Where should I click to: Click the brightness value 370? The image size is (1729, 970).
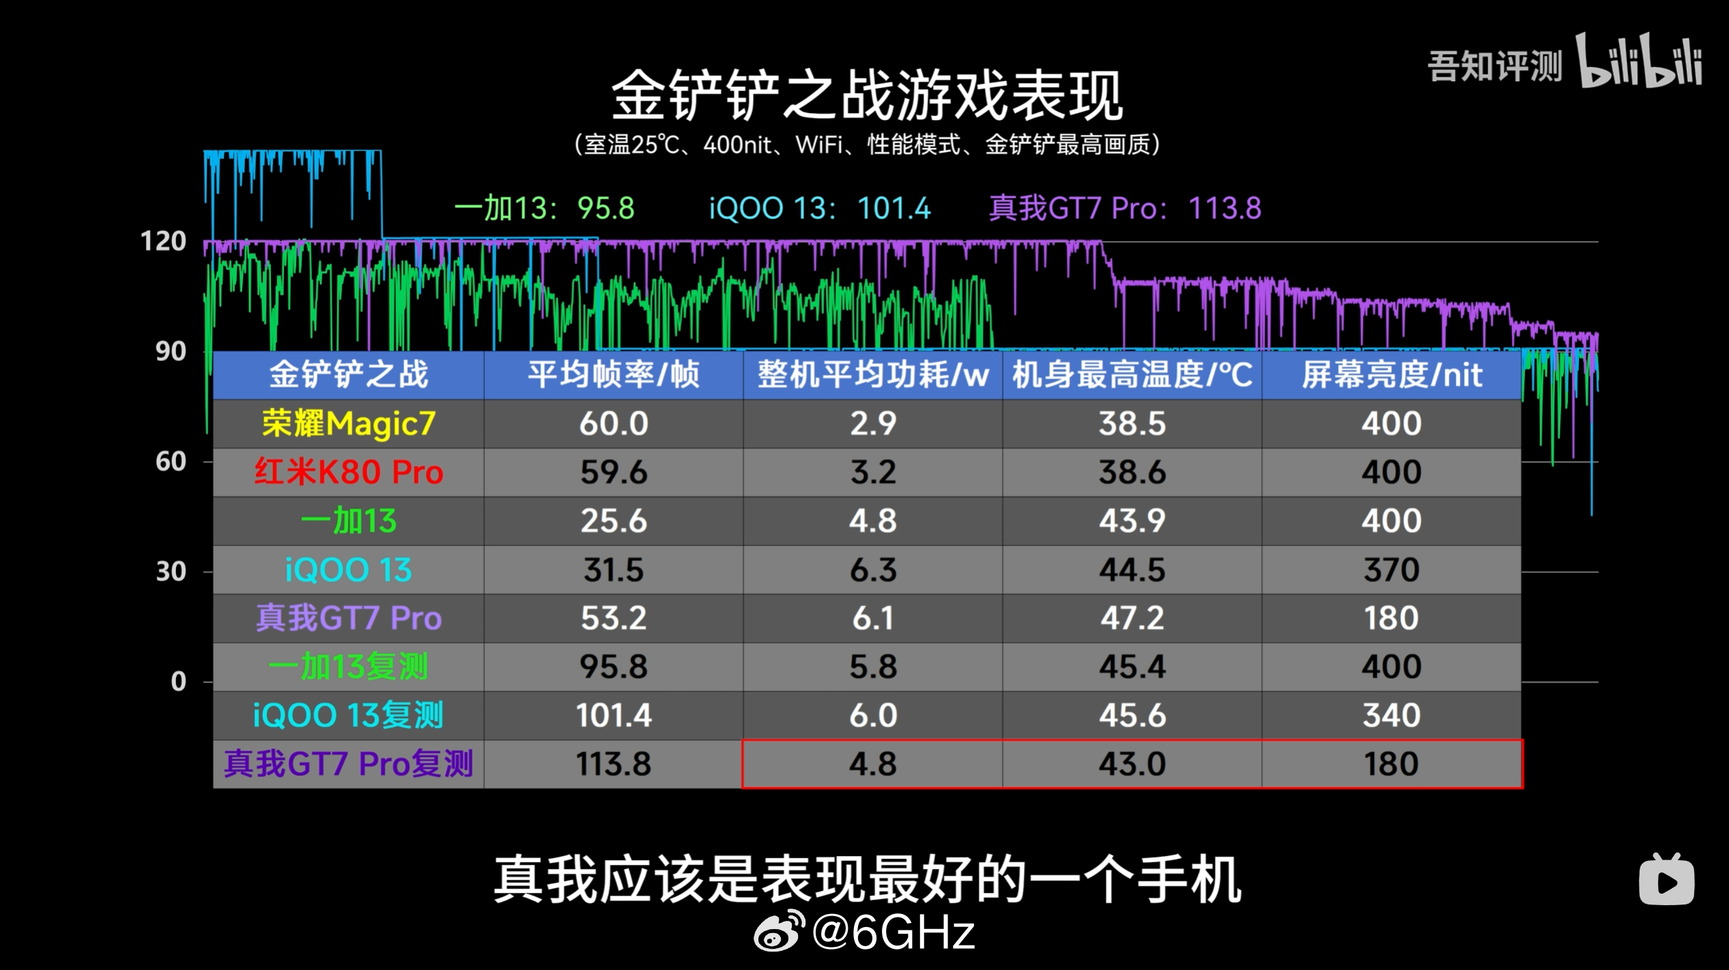pos(1392,570)
